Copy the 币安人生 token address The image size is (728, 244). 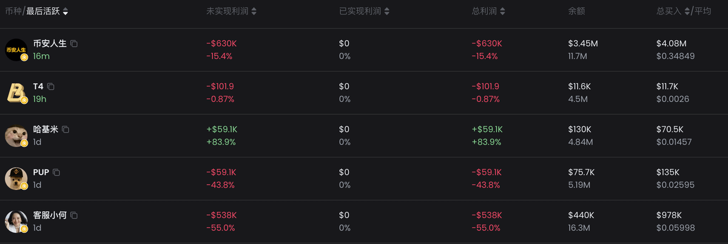coord(74,44)
